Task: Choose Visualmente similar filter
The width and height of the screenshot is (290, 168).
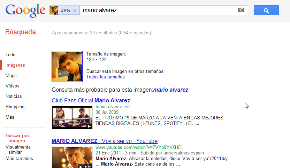Action: coord(18,150)
